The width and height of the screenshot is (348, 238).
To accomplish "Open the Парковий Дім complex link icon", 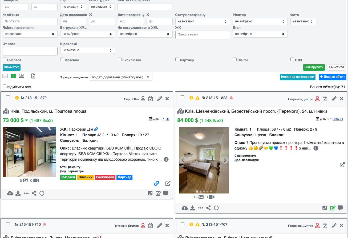I will [96, 129].
